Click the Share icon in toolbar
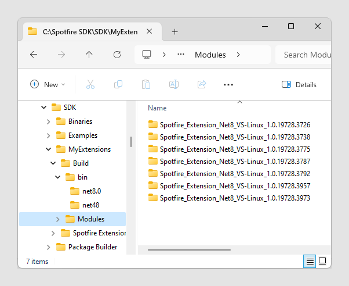Screen dimensions: 349x286 point(202,84)
